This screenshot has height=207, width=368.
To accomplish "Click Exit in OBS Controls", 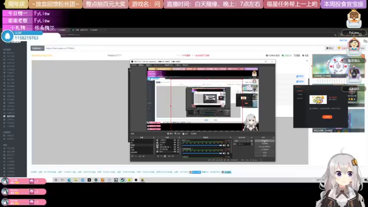I will point(264,155).
